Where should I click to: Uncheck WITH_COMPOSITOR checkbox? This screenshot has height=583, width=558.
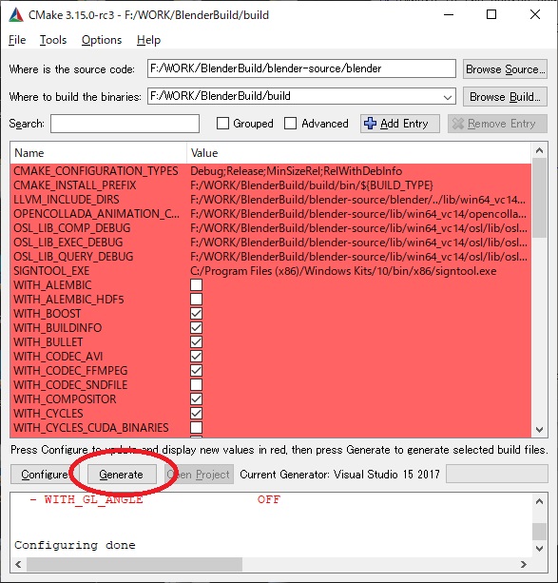pos(196,398)
